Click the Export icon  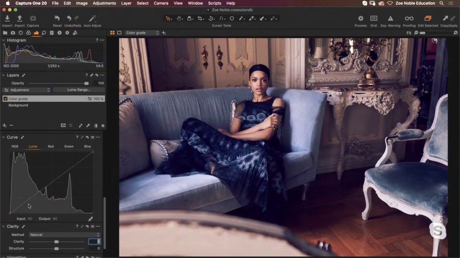[20, 18]
